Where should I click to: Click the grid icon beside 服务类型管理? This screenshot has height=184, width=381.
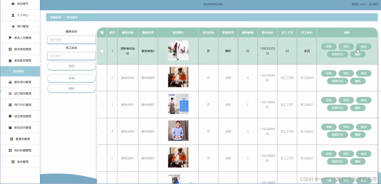coord(10,49)
